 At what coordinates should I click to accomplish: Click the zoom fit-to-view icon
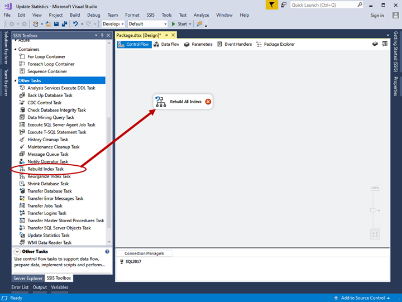click(x=375, y=234)
